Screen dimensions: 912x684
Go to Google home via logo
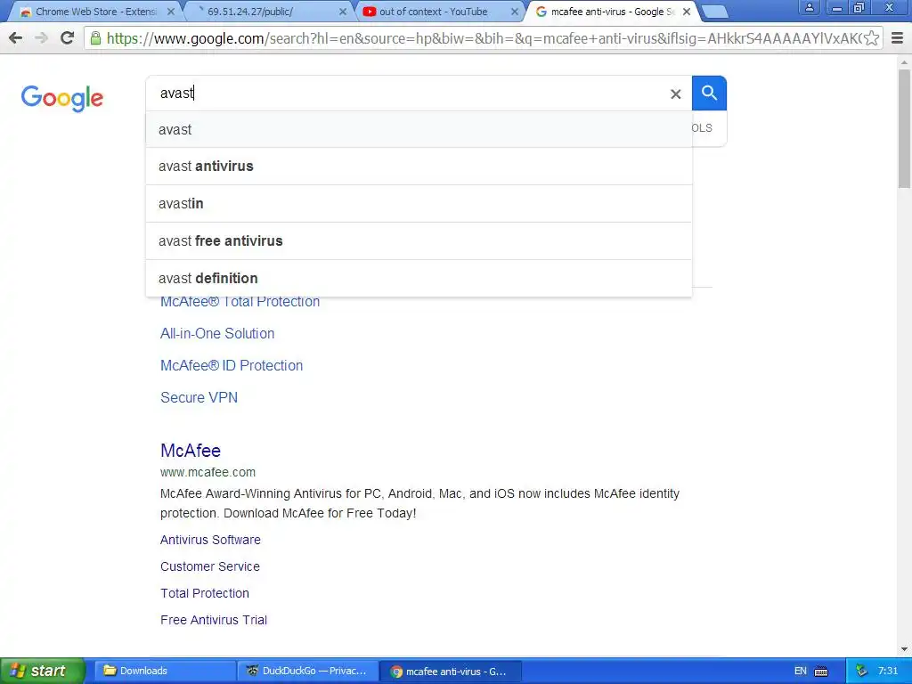(62, 98)
